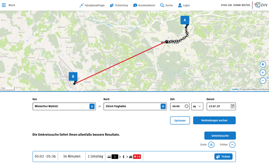Screen dimensions: 269x164
Task: Click the train vehicle icon before IR 13
Action: [x=131, y=157]
